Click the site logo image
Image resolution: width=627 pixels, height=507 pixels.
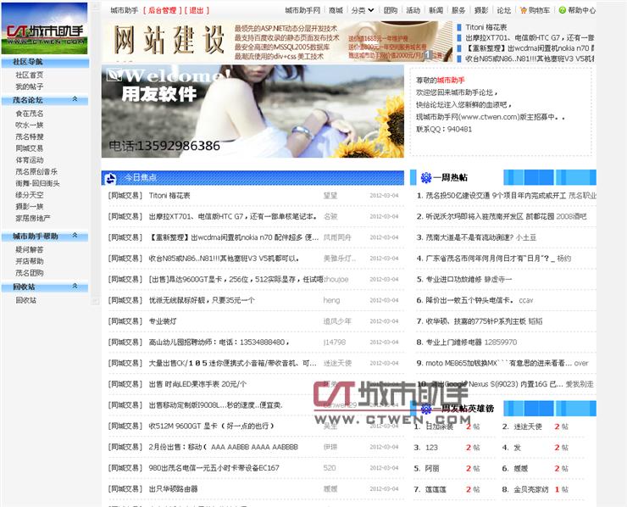(44, 28)
